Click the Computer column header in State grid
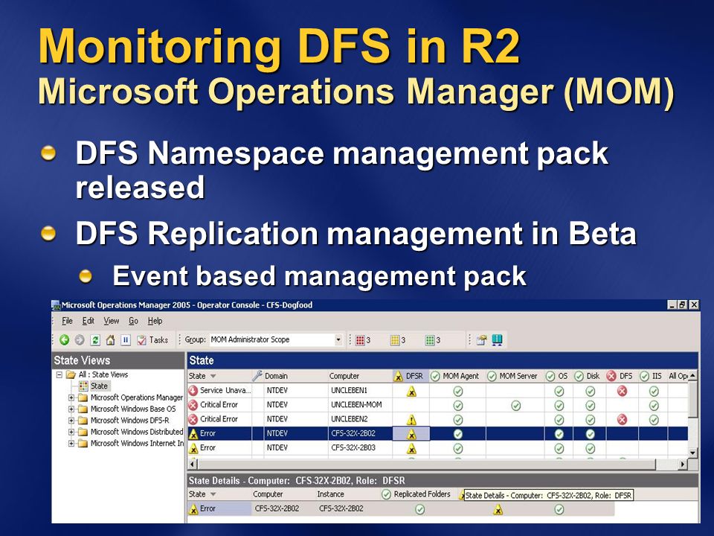Viewport: 714px width, 536px height. (x=360, y=376)
